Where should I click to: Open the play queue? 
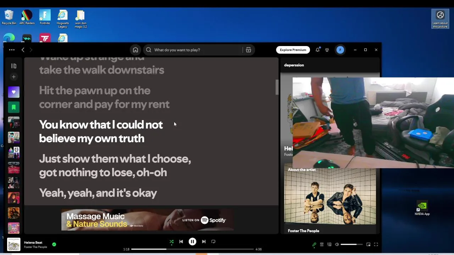coord(322,244)
